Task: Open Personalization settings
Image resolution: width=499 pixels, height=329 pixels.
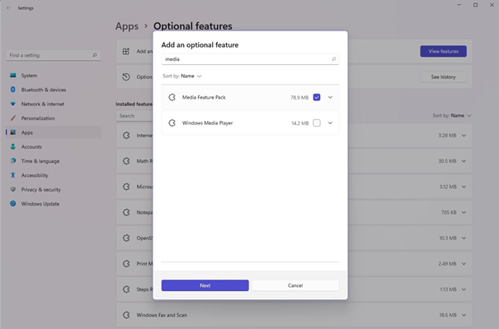Action: pyautogui.click(x=54, y=118)
